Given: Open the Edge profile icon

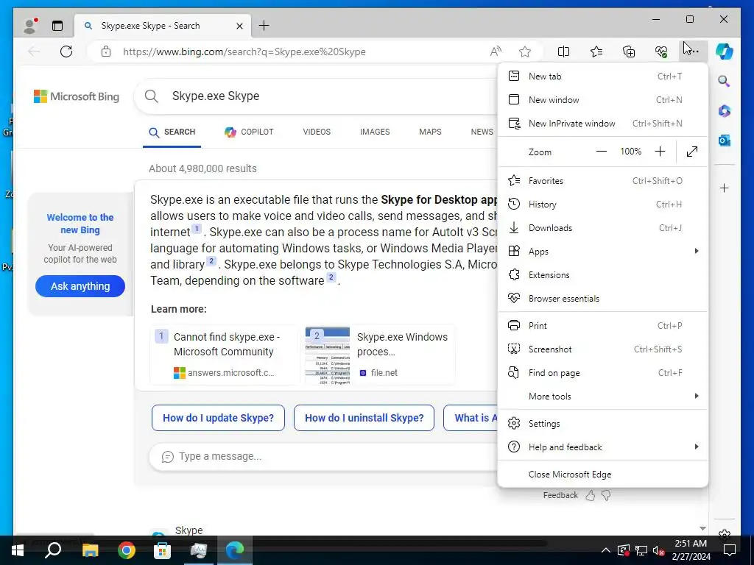Looking at the screenshot, I should (x=30, y=26).
